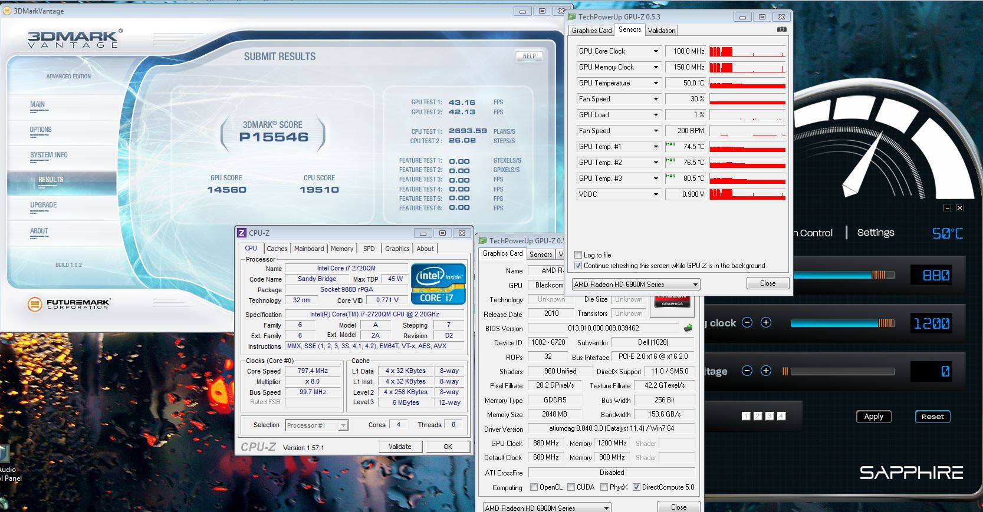
Task: Open the Graphics tab in CPU-Z
Action: (x=397, y=249)
